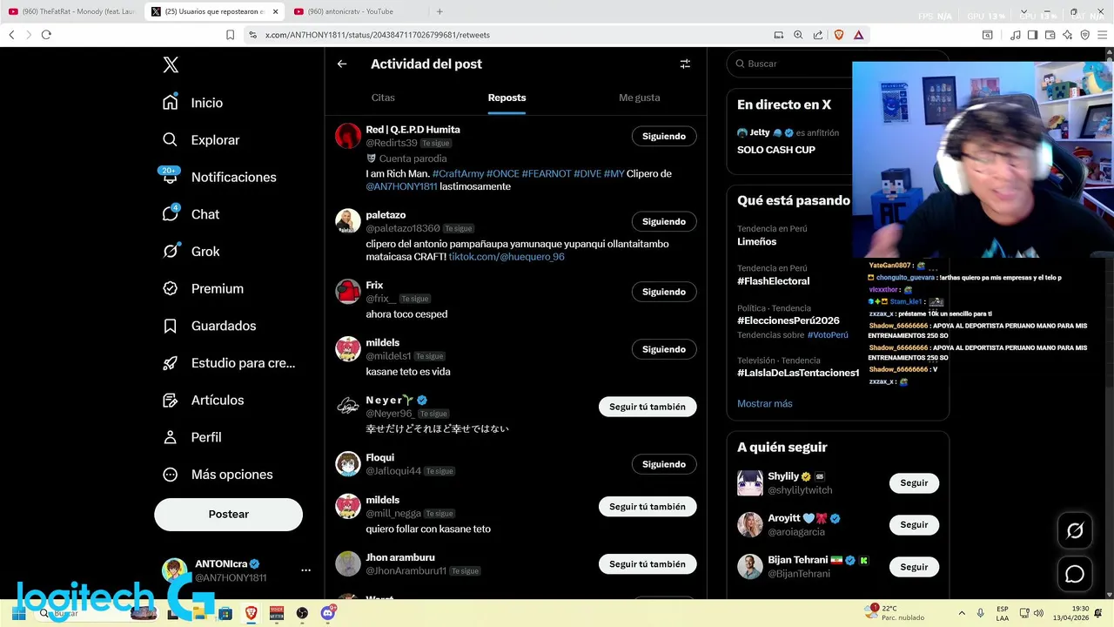The width and height of the screenshot is (1114, 627).
Task: Follow Neyer with Seguir tú también
Action: coord(648,407)
